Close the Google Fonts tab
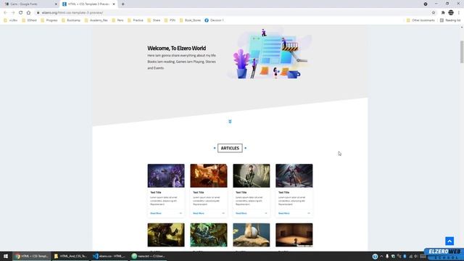 (x=56, y=4)
